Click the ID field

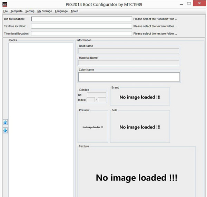[96, 95]
